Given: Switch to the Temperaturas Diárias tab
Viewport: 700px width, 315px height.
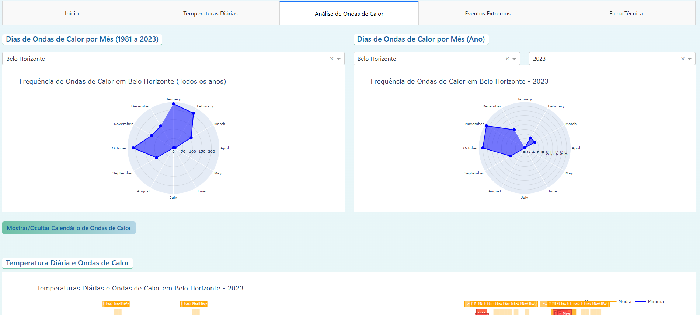Looking at the screenshot, I should [x=210, y=14].
